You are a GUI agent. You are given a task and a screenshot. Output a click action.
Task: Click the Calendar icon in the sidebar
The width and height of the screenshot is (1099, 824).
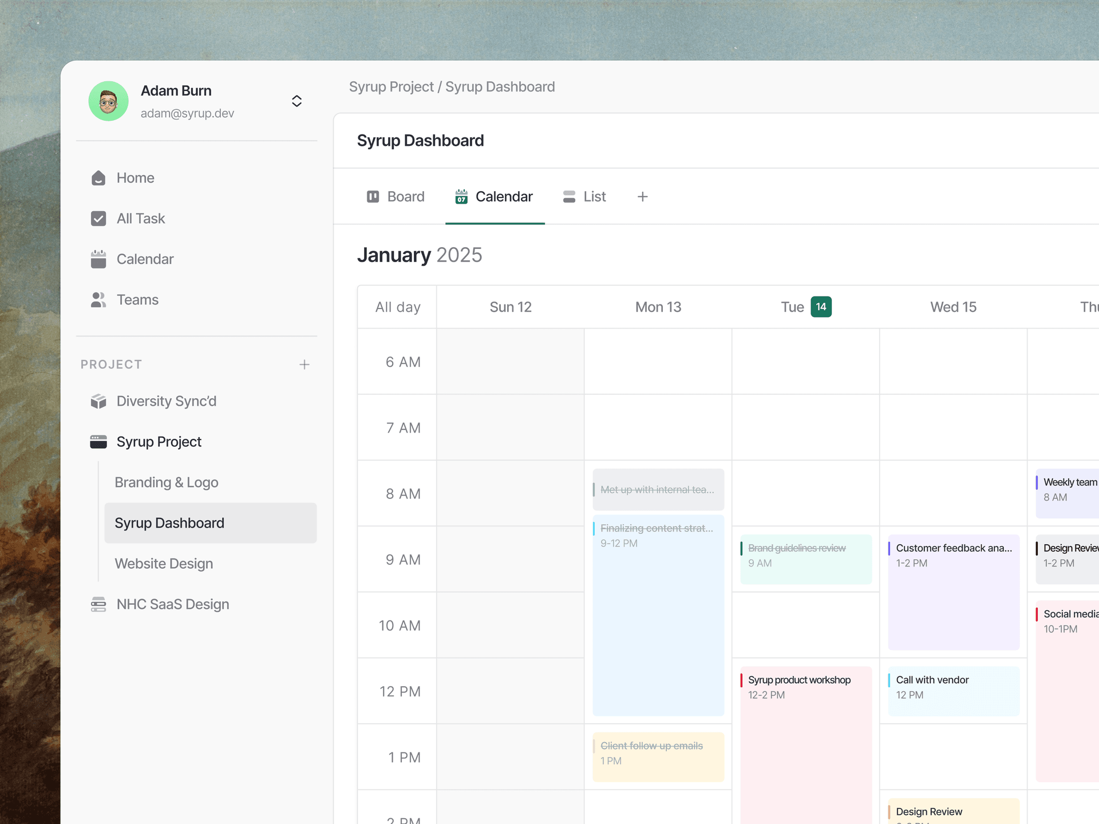(x=98, y=259)
